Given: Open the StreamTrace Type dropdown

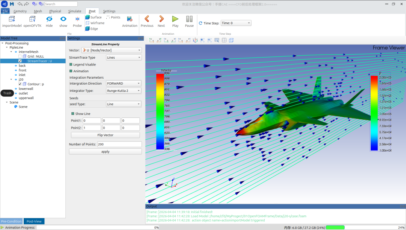Looking at the screenshot, I should coord(124,58).
